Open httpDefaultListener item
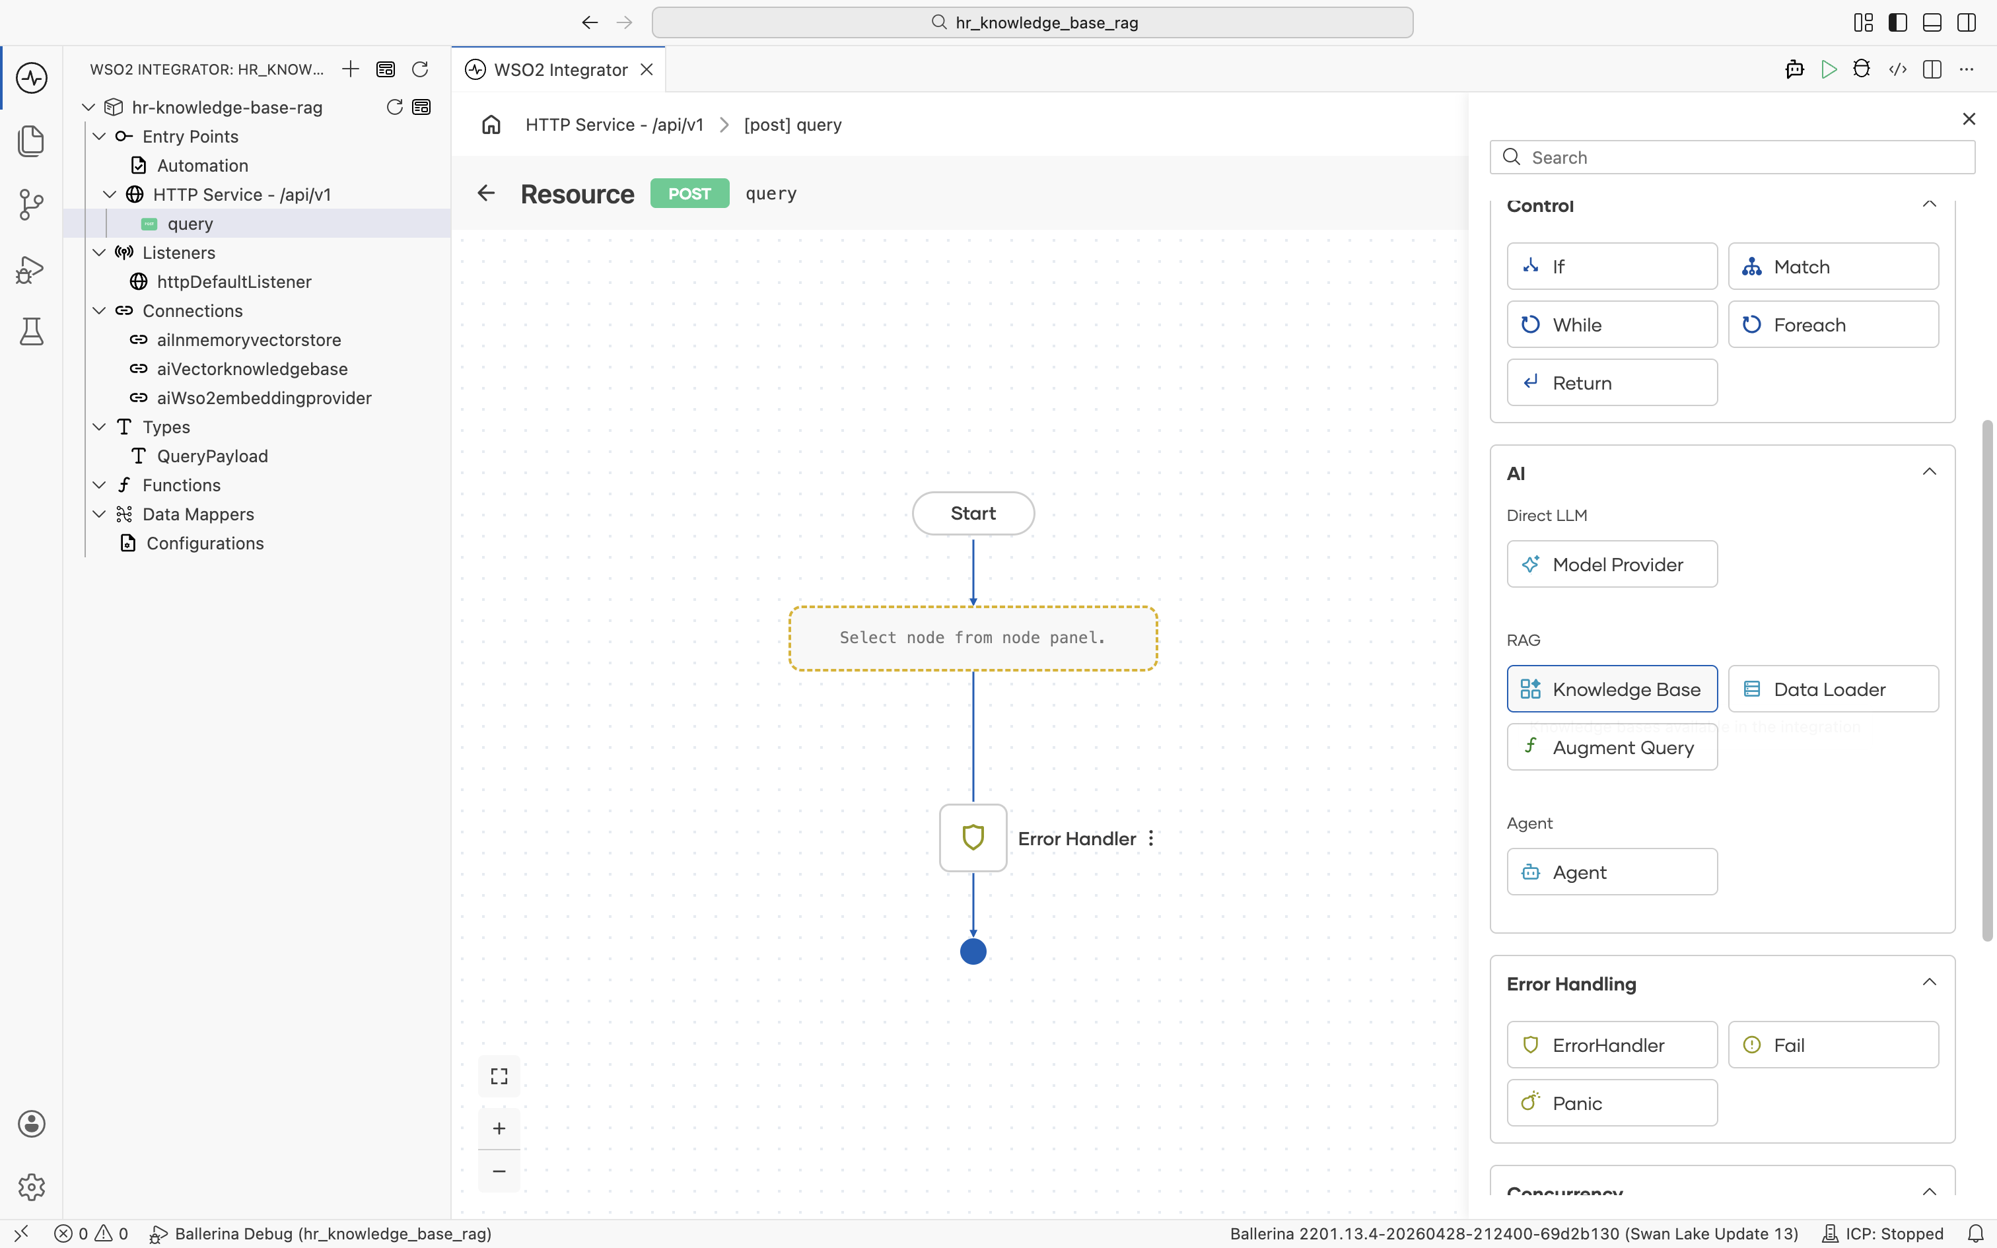This screenshot has width=1997, height=1248. [257, 283]
